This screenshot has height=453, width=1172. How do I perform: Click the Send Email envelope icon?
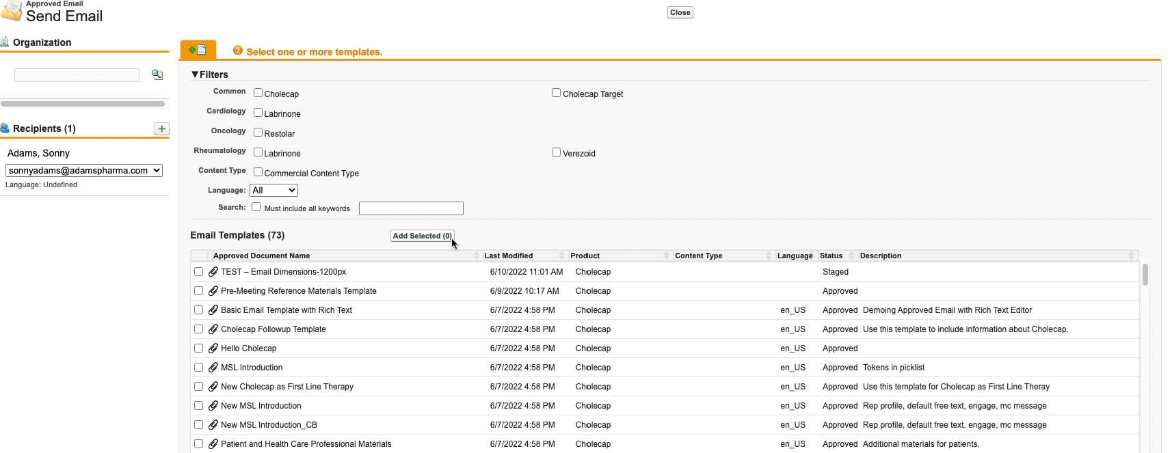[12, 12]
